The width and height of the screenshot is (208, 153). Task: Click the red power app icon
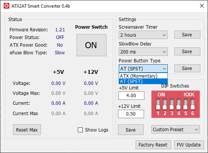tap(7, 6)
